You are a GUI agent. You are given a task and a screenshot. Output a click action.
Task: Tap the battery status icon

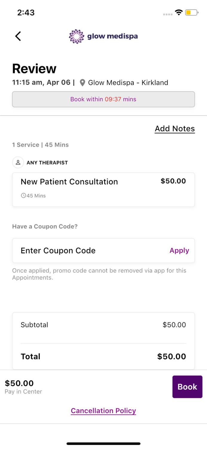[x=191, y=13]
